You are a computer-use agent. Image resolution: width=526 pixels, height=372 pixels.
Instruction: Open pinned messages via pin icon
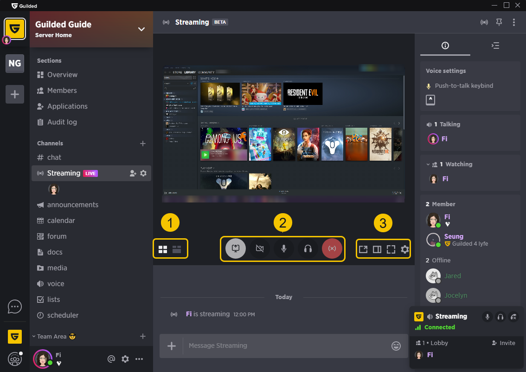pyautogui.click(x=499, y=22)
